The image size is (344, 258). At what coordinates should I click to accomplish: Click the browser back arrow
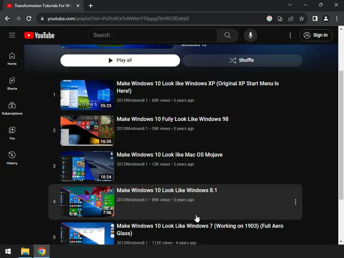[7, 19]
